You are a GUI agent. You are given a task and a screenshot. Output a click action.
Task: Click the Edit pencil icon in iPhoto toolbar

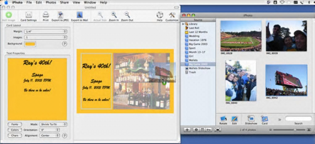click(x=234, y=119)
